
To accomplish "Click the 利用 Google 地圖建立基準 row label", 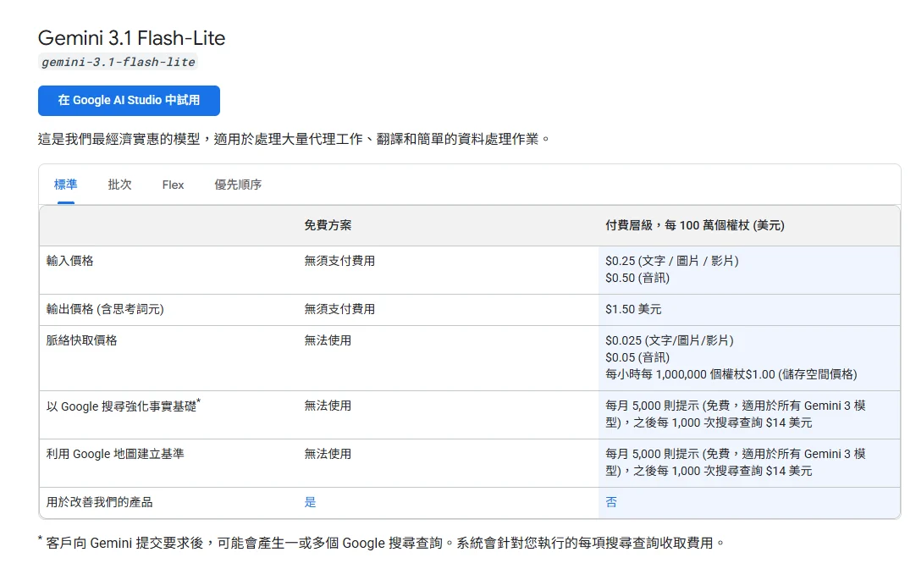I will coord(115,454).
